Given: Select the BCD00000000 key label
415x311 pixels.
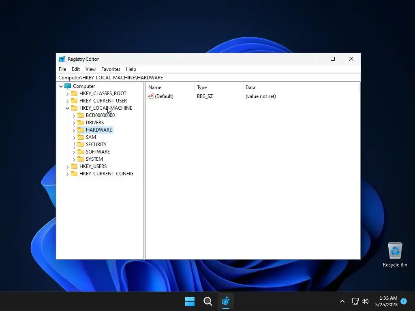Looking at the screenshot, I should point(100,115).
